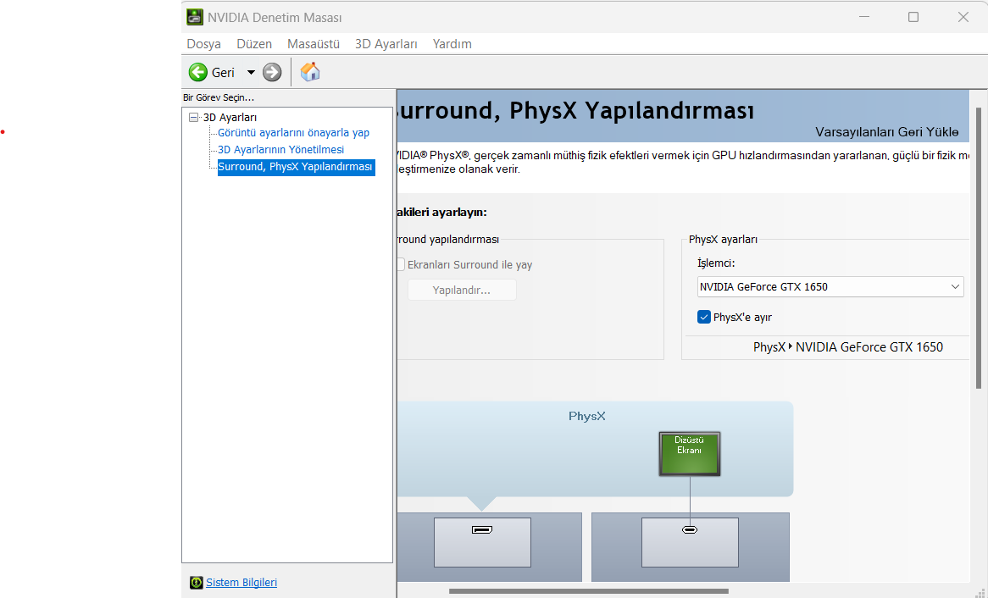Select 3D Ayarlarının Yönetilmesi tree item
988x598 pixels.
click(281, 150)
